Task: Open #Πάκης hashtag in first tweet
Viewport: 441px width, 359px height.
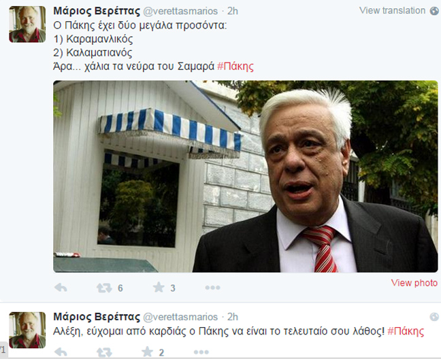Action: 235,67
